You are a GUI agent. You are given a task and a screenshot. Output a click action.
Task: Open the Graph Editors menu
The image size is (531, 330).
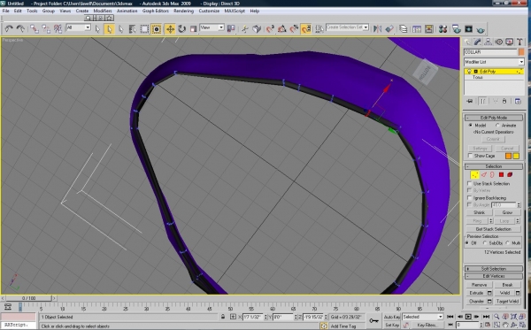pos(156,11)
